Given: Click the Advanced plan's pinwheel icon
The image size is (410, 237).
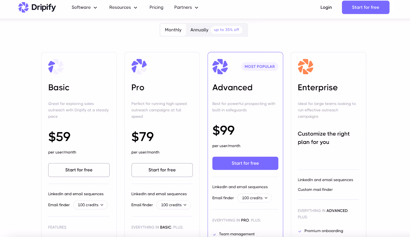Looking at the screenshot, I should tap(220, 66).
